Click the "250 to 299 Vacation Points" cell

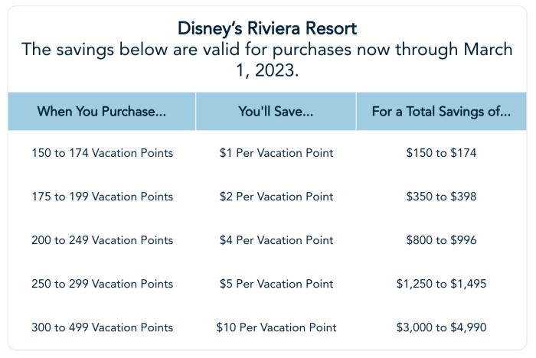click(x=102, y=284)
